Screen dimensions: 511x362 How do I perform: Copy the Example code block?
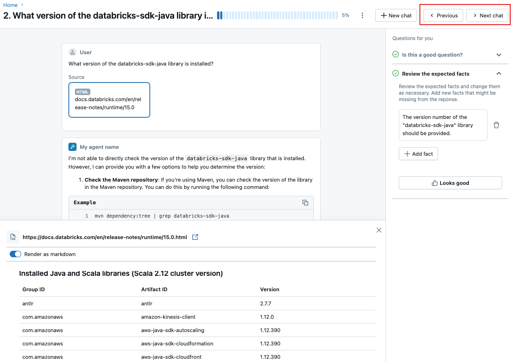305,203
